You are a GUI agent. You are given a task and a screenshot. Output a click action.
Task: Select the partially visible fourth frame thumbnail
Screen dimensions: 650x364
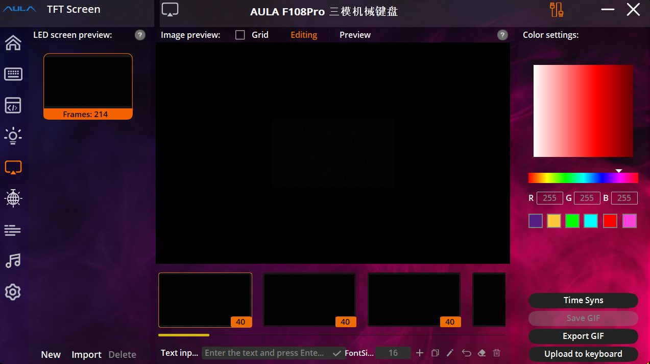489,300
